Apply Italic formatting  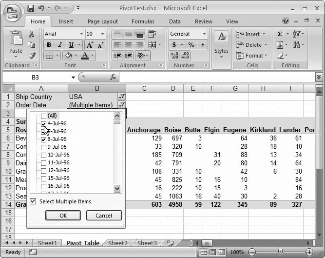pos(58,45)
